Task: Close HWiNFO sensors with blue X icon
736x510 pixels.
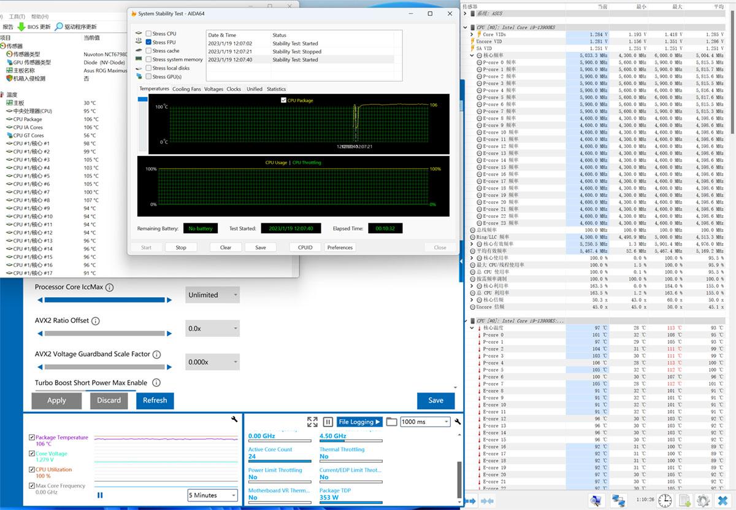Action: pos(724,500)
